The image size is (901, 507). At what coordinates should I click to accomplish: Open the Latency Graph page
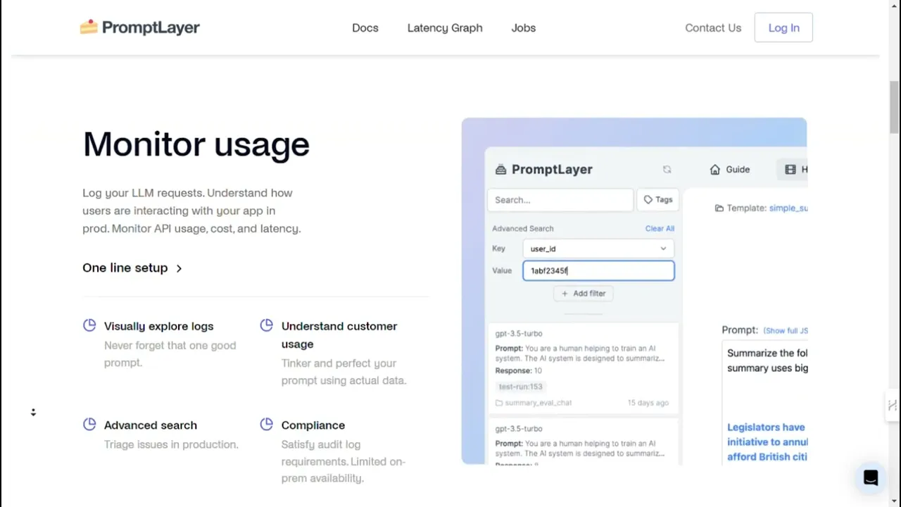tap(445, 27)
